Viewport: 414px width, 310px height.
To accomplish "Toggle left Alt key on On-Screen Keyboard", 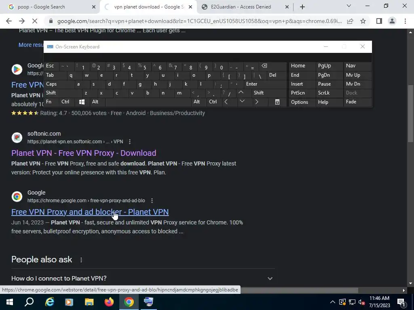I will click(97, 102).
